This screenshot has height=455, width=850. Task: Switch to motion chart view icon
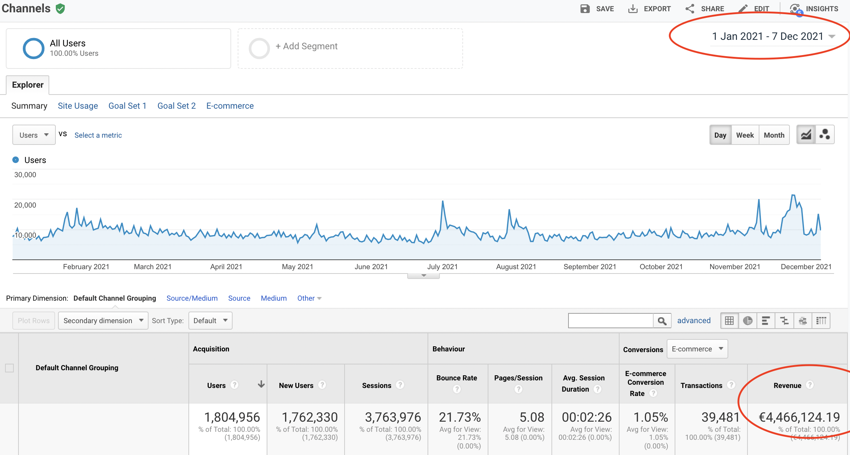tap(825, 135)
